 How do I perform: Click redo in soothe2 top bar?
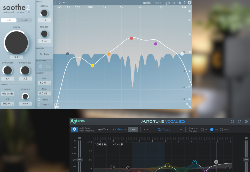tap(158, 3)
